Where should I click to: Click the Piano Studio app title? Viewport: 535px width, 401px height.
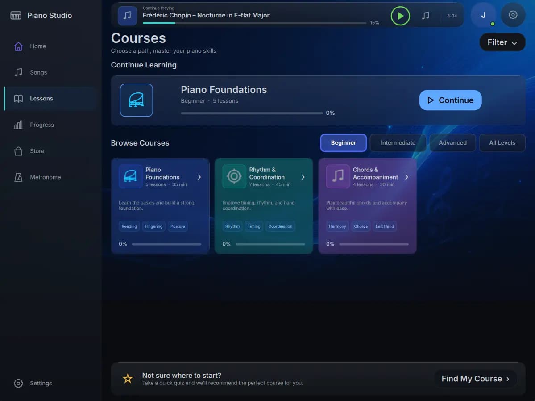point(50,15)
